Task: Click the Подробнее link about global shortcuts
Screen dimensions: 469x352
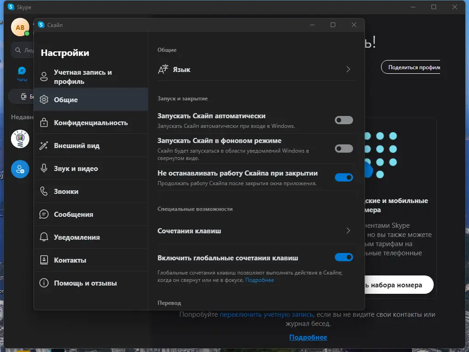Action: pos(260,280)
